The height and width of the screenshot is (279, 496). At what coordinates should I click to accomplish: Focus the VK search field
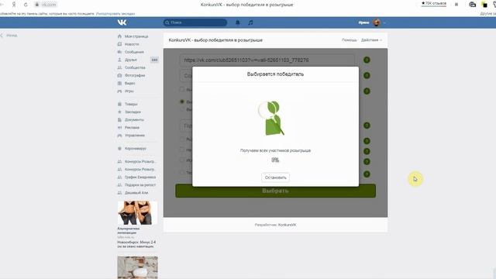(195, 22)
